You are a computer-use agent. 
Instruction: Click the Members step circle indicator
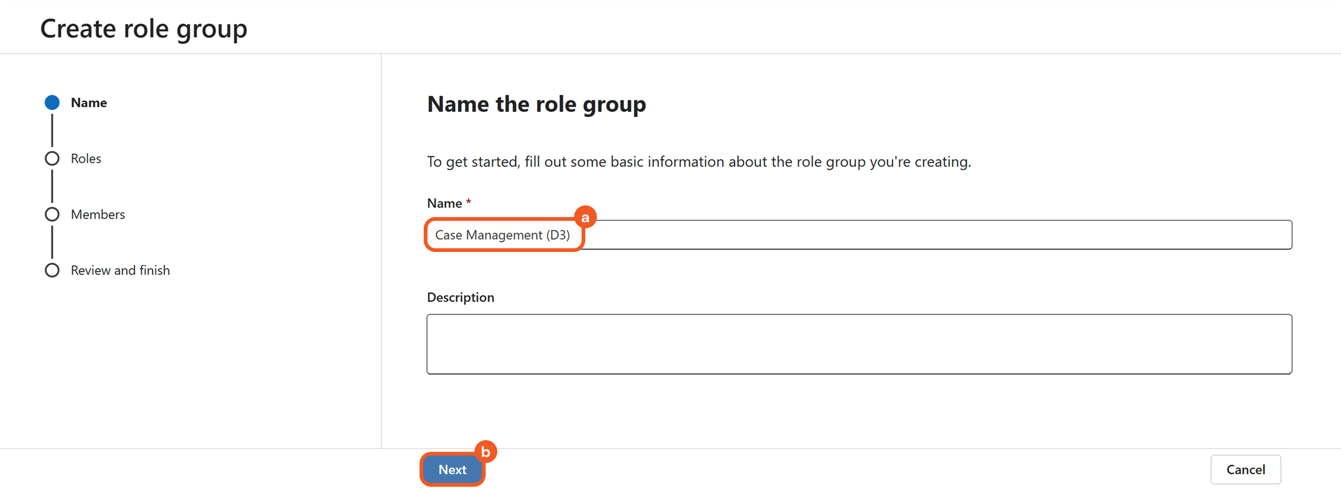[52, 214]
